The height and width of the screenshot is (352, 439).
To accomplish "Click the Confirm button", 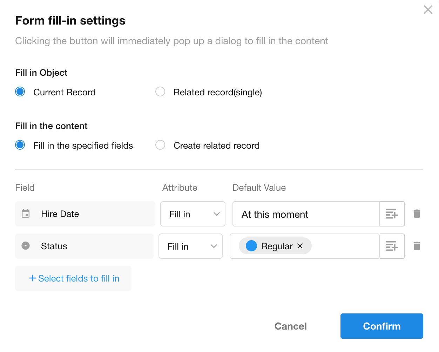I will [x=381, y=326].
